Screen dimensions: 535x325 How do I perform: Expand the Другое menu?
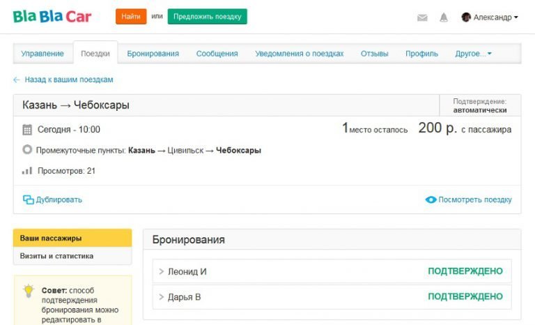tap(473, 54)
